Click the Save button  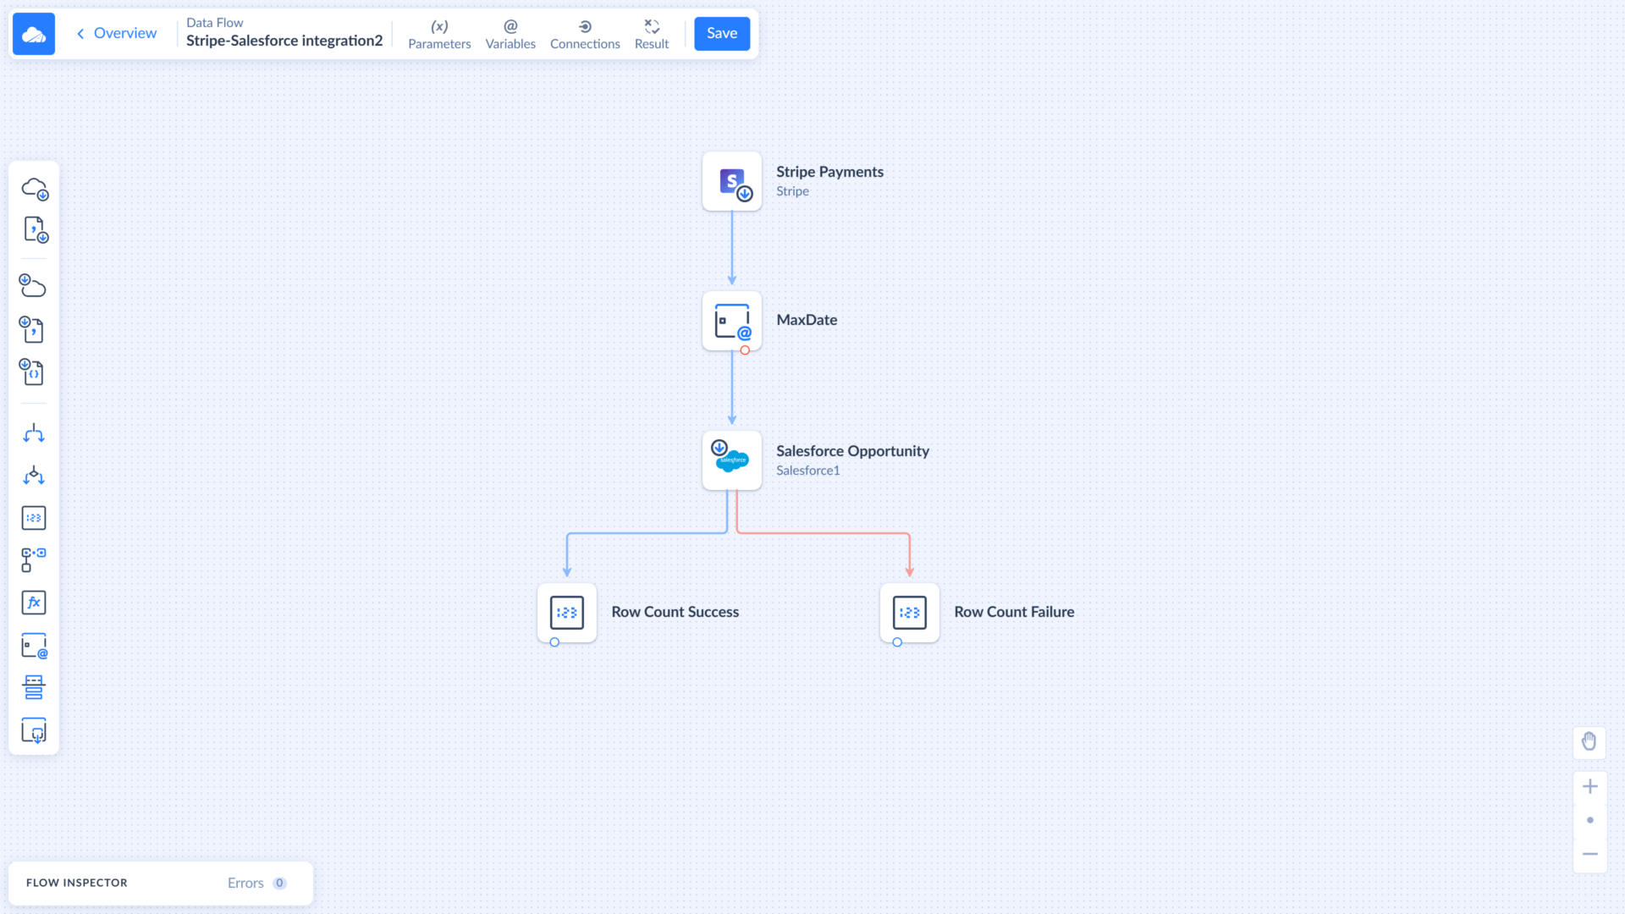click(x=722, y=34)
